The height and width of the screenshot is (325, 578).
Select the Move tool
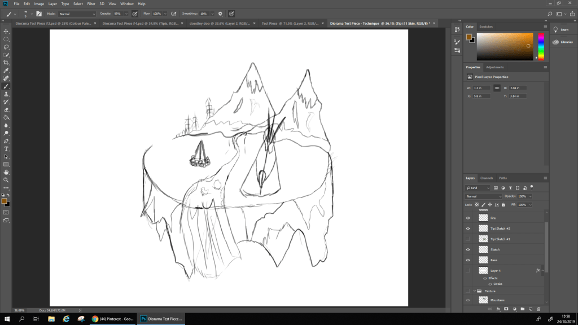6,32
